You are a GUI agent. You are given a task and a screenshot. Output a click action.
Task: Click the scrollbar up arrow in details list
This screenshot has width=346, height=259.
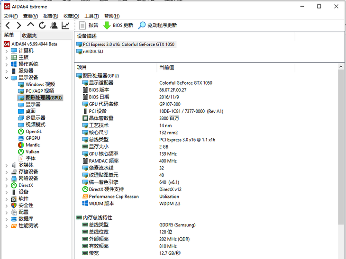tap(341, 67)
